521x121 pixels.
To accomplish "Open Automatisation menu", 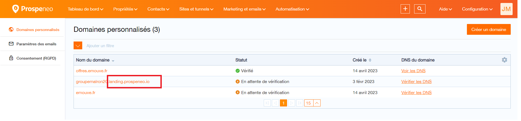I will click(292, 9).
